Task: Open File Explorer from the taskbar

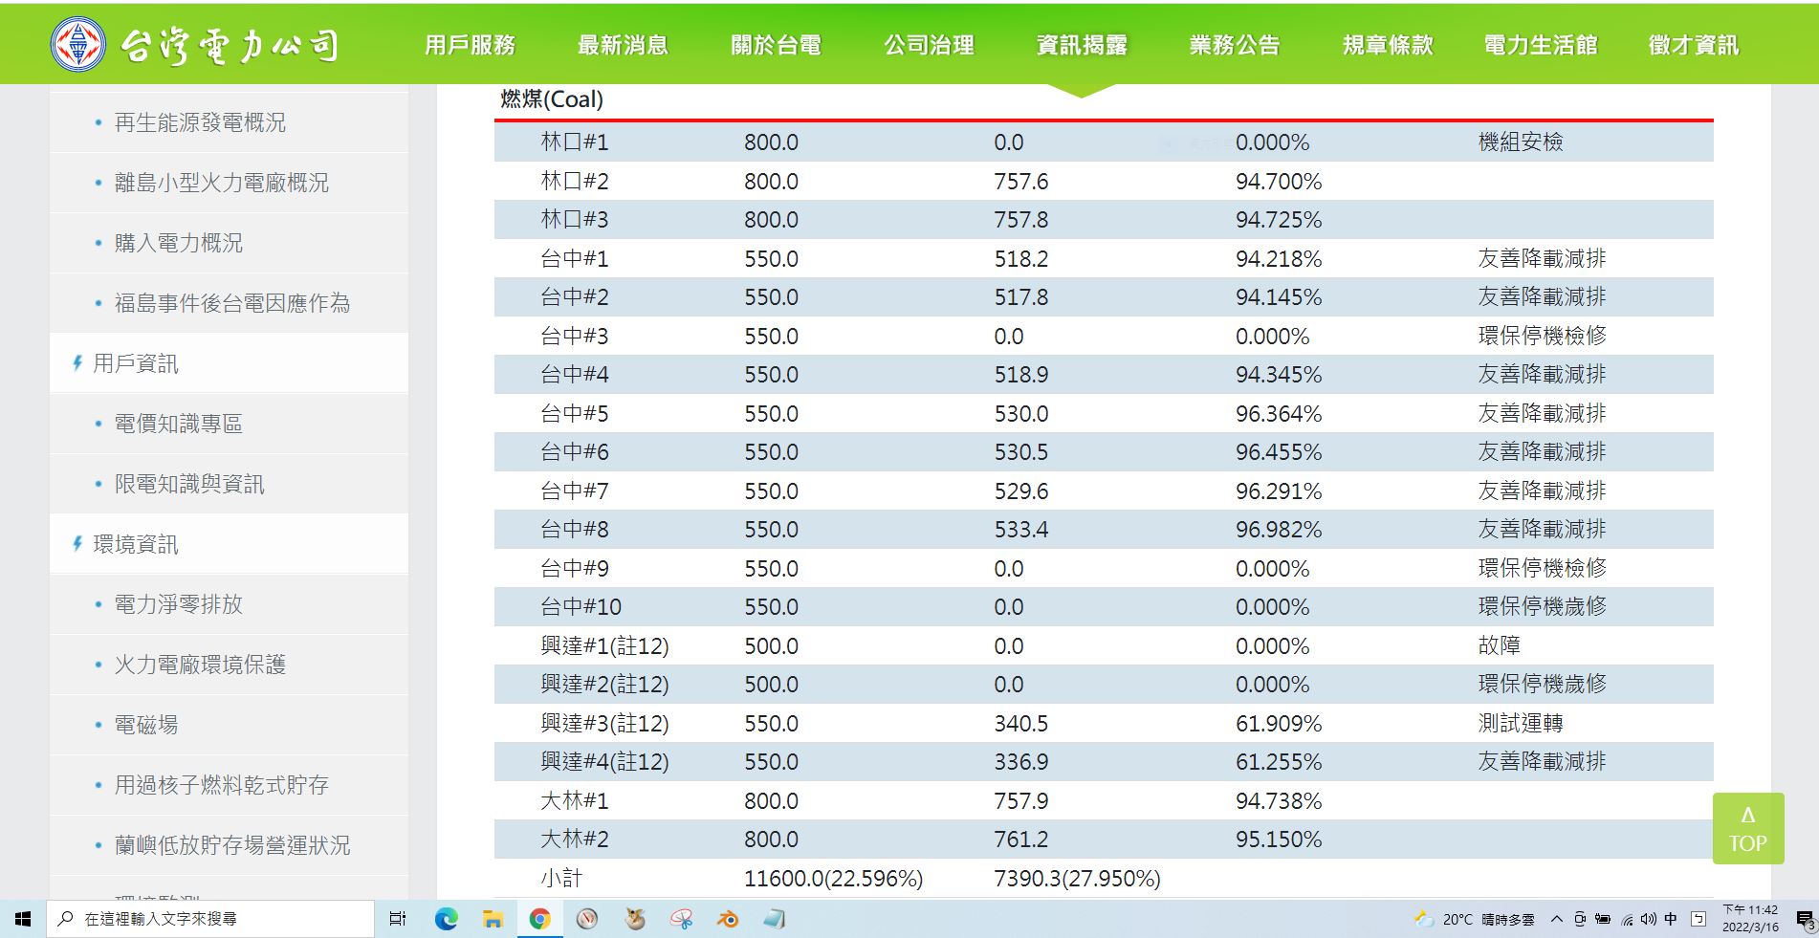Action: coord(493,919)
